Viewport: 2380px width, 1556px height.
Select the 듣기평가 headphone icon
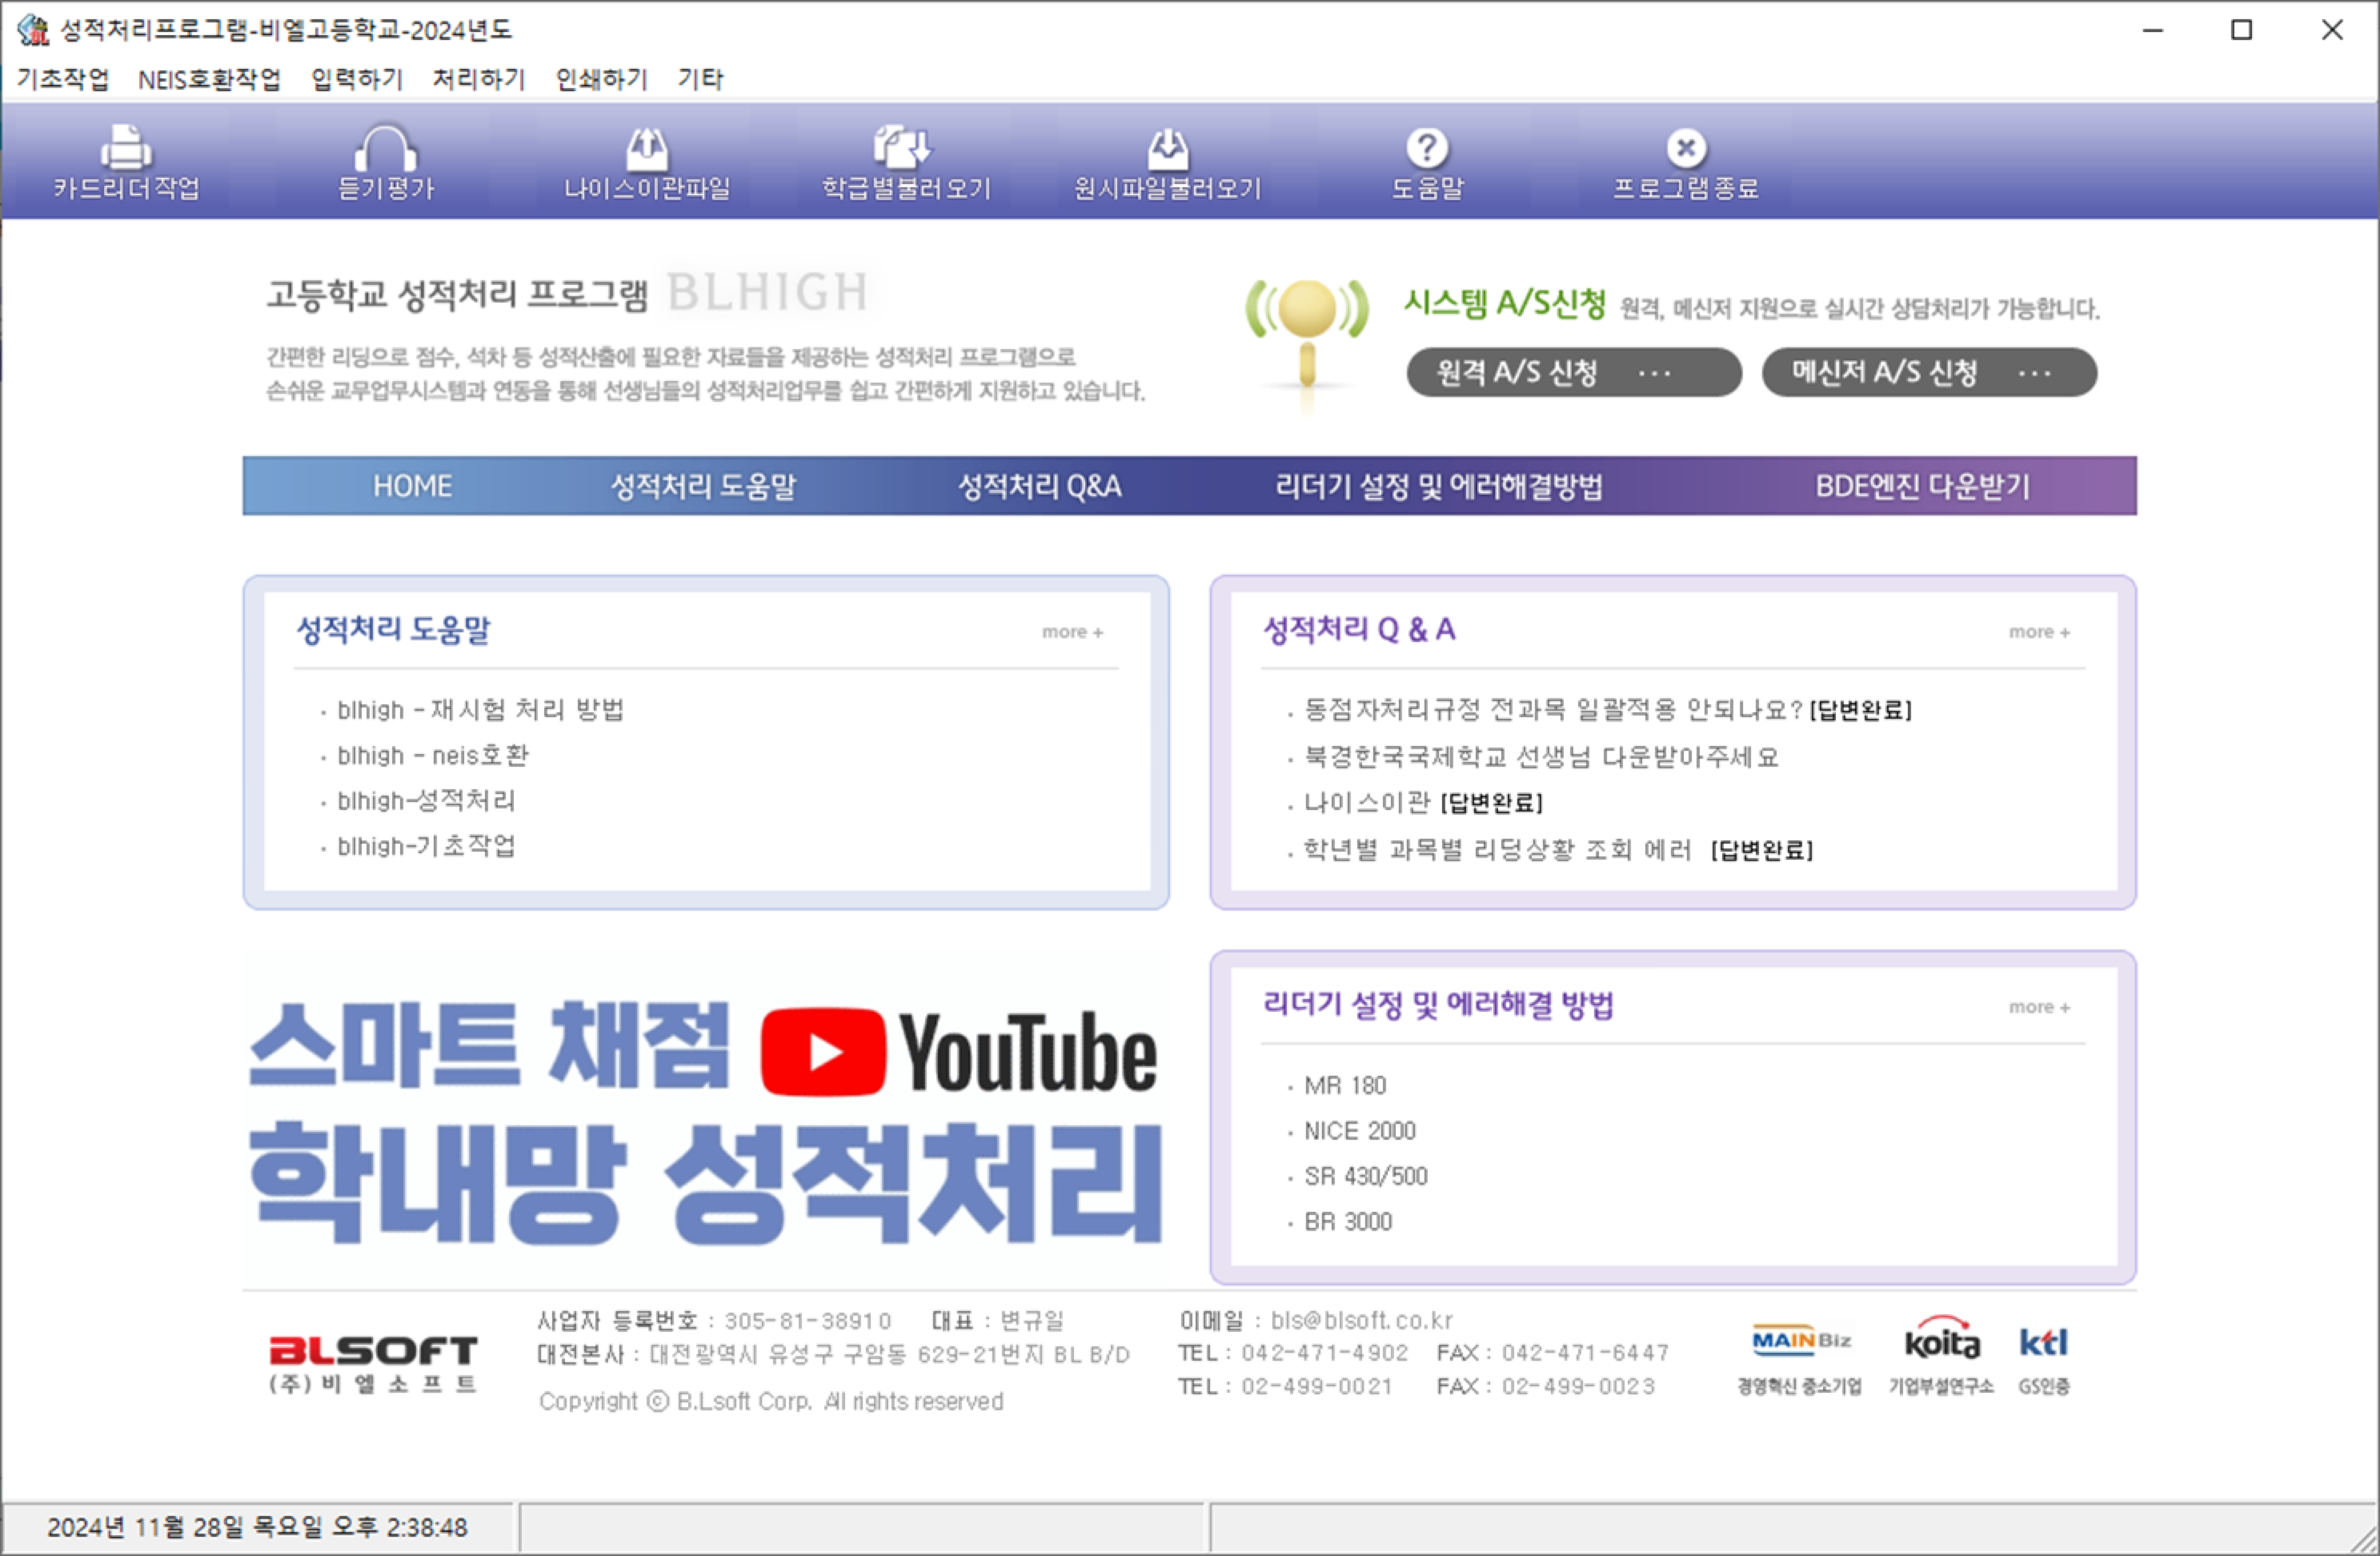pos(386,162)
